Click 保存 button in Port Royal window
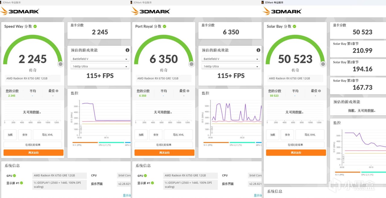The width and height of the screenshot is (386, 198). (156, 135)
